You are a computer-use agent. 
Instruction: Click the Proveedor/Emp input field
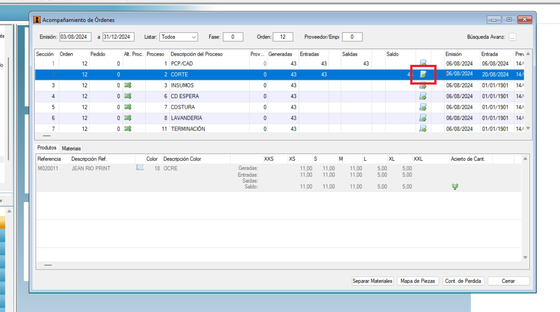352,37
